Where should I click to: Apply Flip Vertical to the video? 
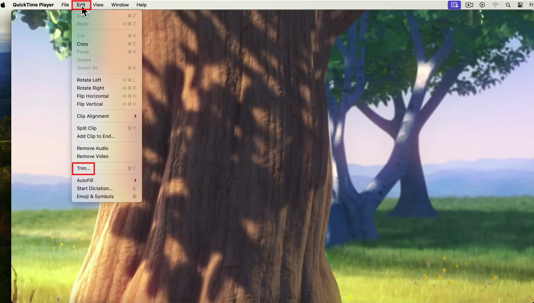(x=106, y=104)
